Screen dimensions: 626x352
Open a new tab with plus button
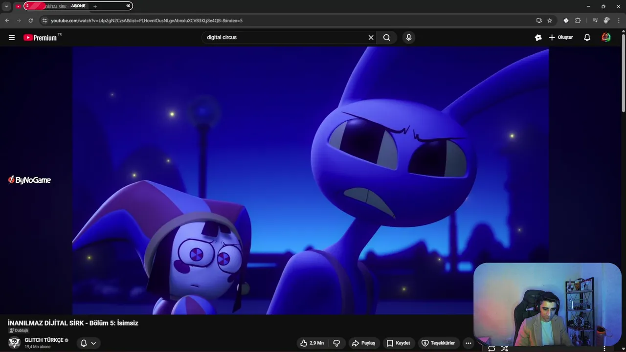pos(95,6)
